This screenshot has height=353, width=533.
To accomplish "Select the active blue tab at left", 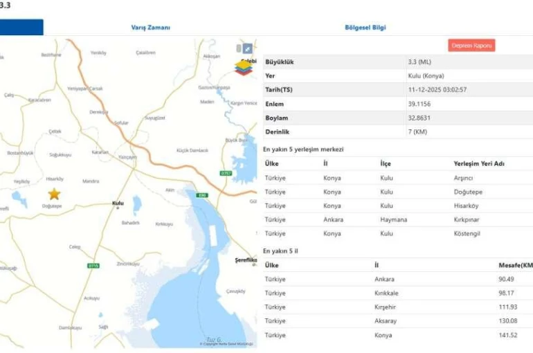I will coord(21,28).
